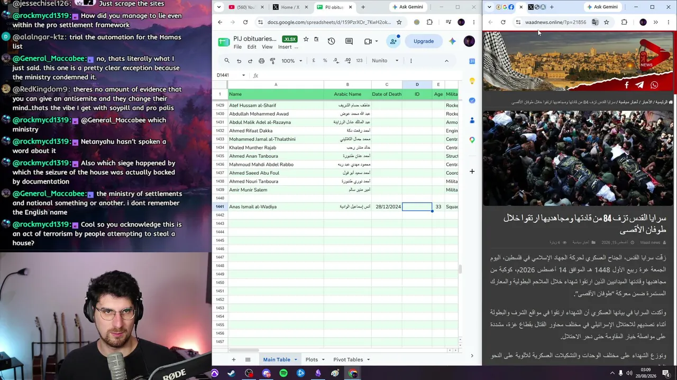Click the Upgrade button
677x380 pixels.
pos(424,41)
